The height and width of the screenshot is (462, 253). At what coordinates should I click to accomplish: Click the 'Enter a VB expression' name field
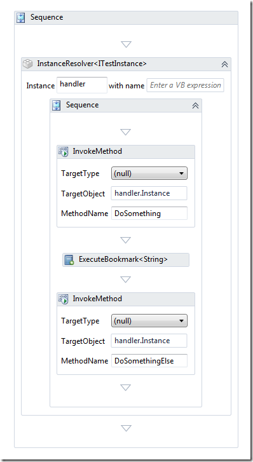[x=186, y=85]
